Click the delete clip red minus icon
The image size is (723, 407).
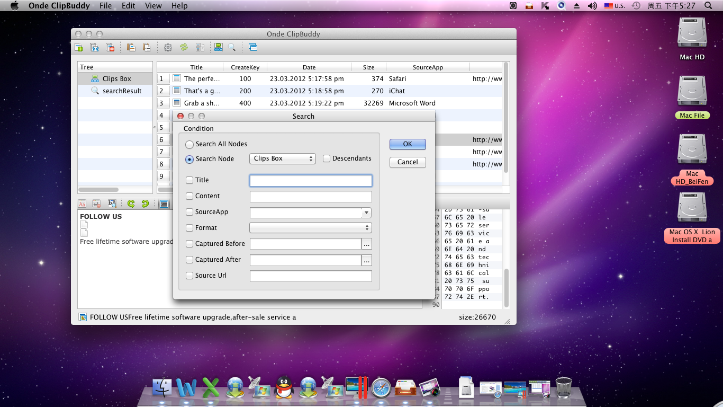coord(110,47)
